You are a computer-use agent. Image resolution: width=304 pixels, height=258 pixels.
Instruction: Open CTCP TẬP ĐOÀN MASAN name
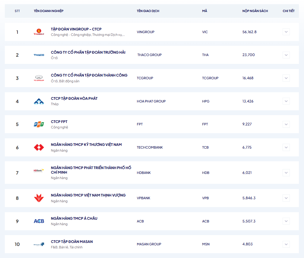[x=72, y=242]
